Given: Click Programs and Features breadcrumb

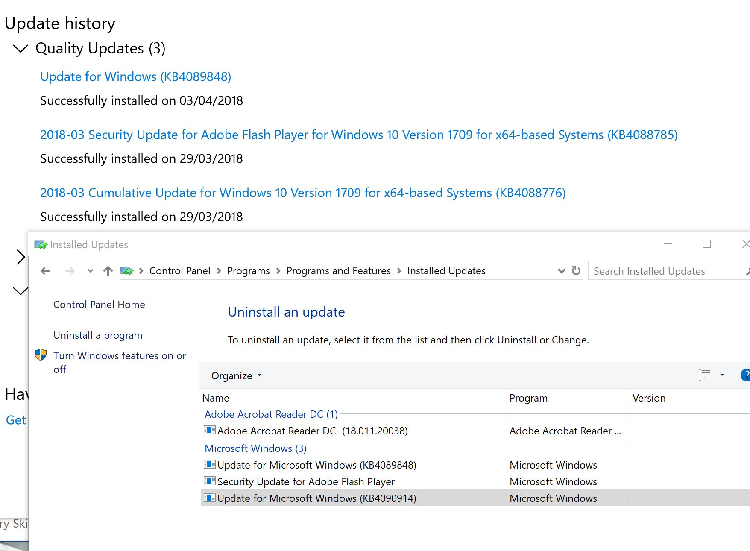Looking at the screenshot, I should coord(339,271).
